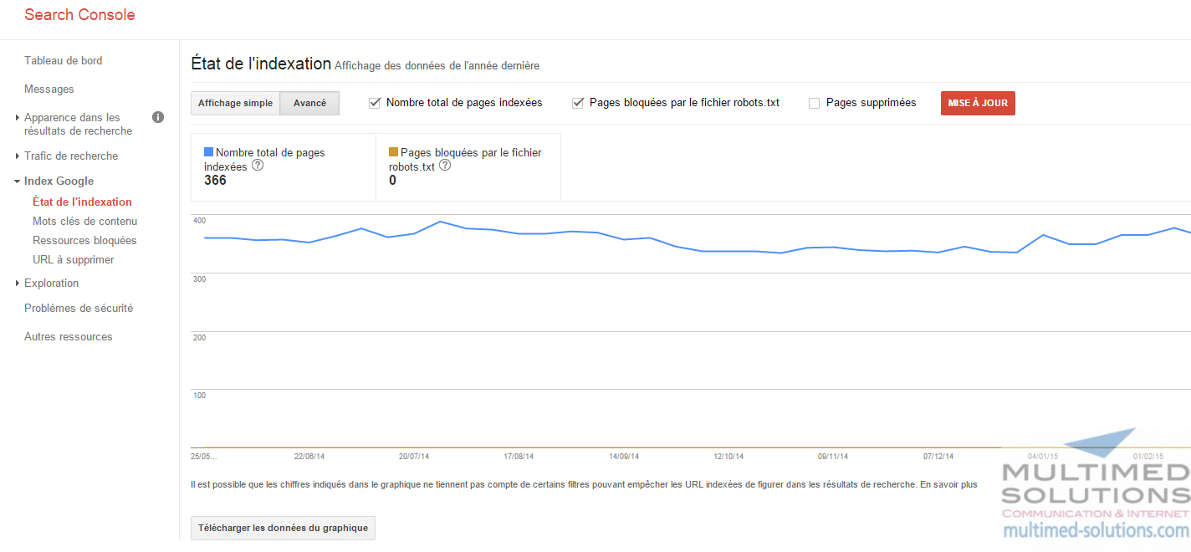Viewport: 1191px width, 552px height.
Task: Open Autres ressources
Action: point(69,337)
